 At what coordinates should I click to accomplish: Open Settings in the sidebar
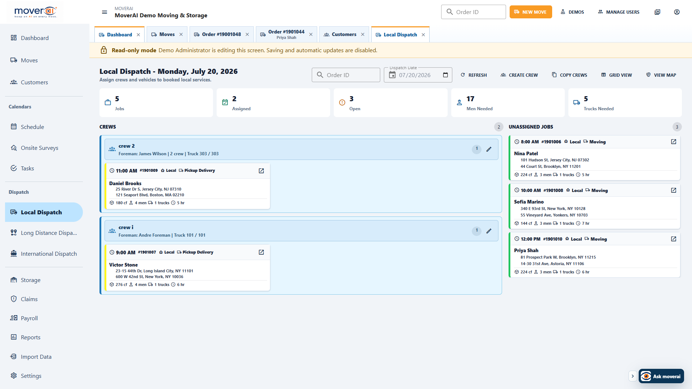(44, 376)
